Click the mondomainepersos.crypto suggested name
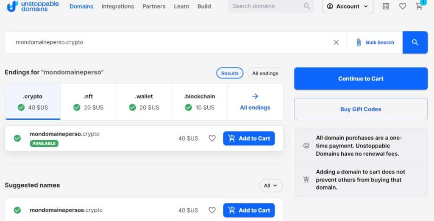434x221 pixels. tap(66, 210)
